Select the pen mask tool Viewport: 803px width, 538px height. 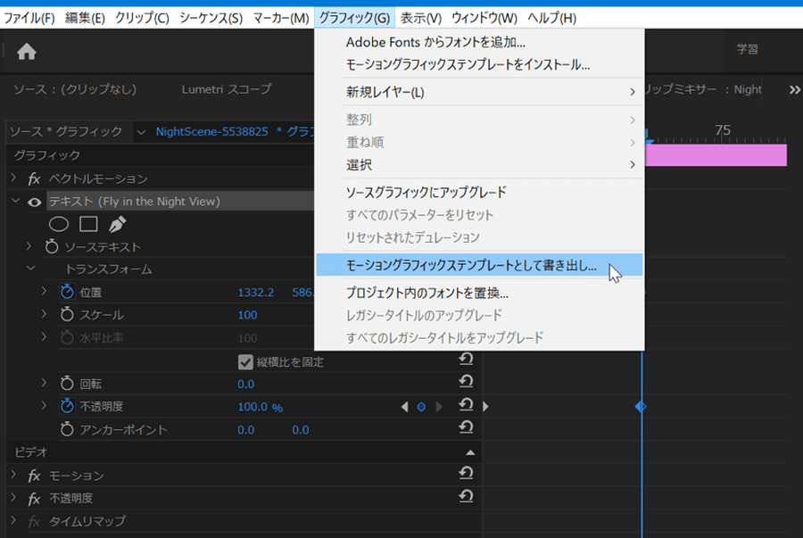tap(118, 224)
